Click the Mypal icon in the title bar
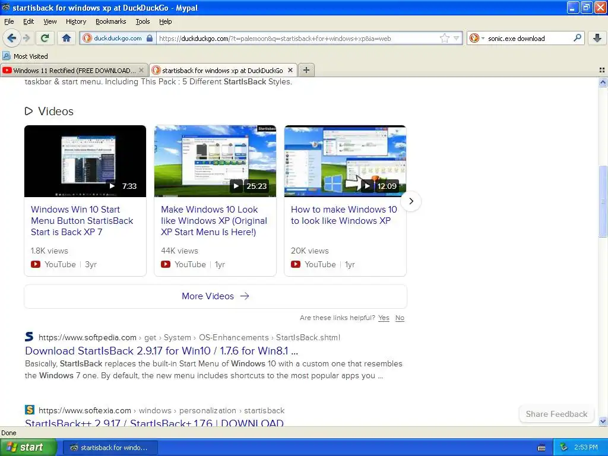 (6, 7)
